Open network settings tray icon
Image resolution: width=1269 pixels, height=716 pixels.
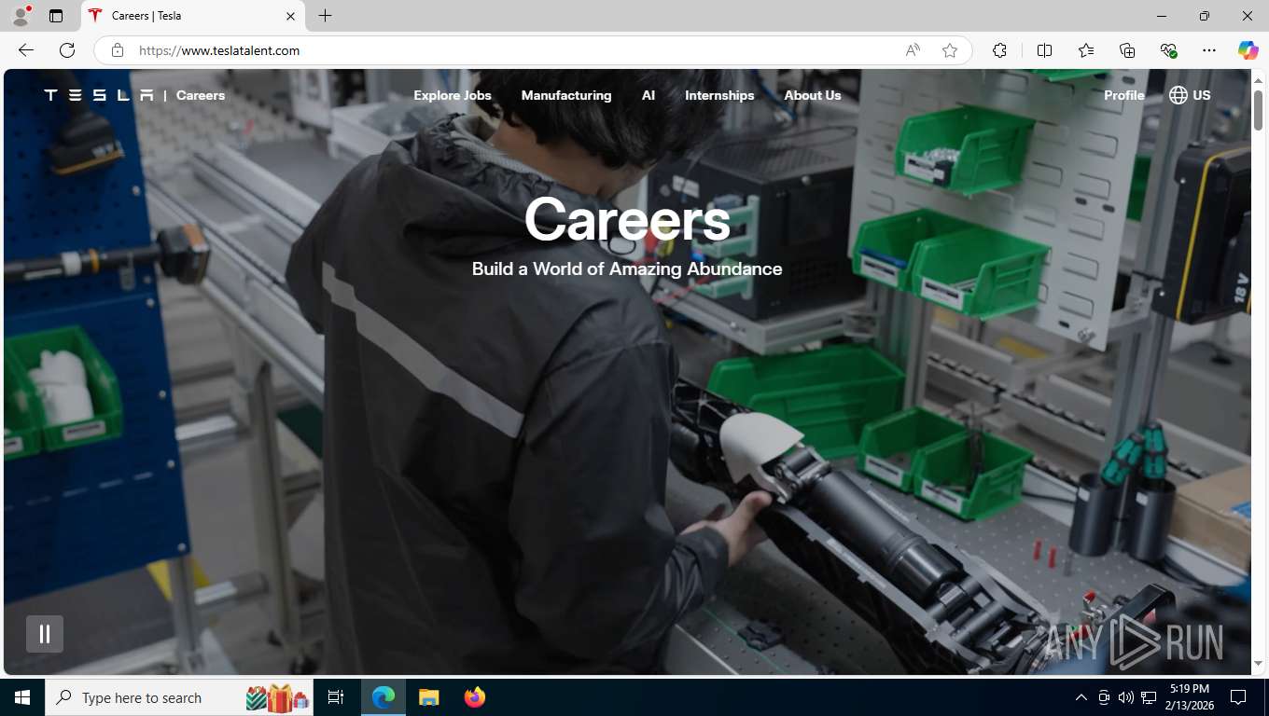point(1150,697)
